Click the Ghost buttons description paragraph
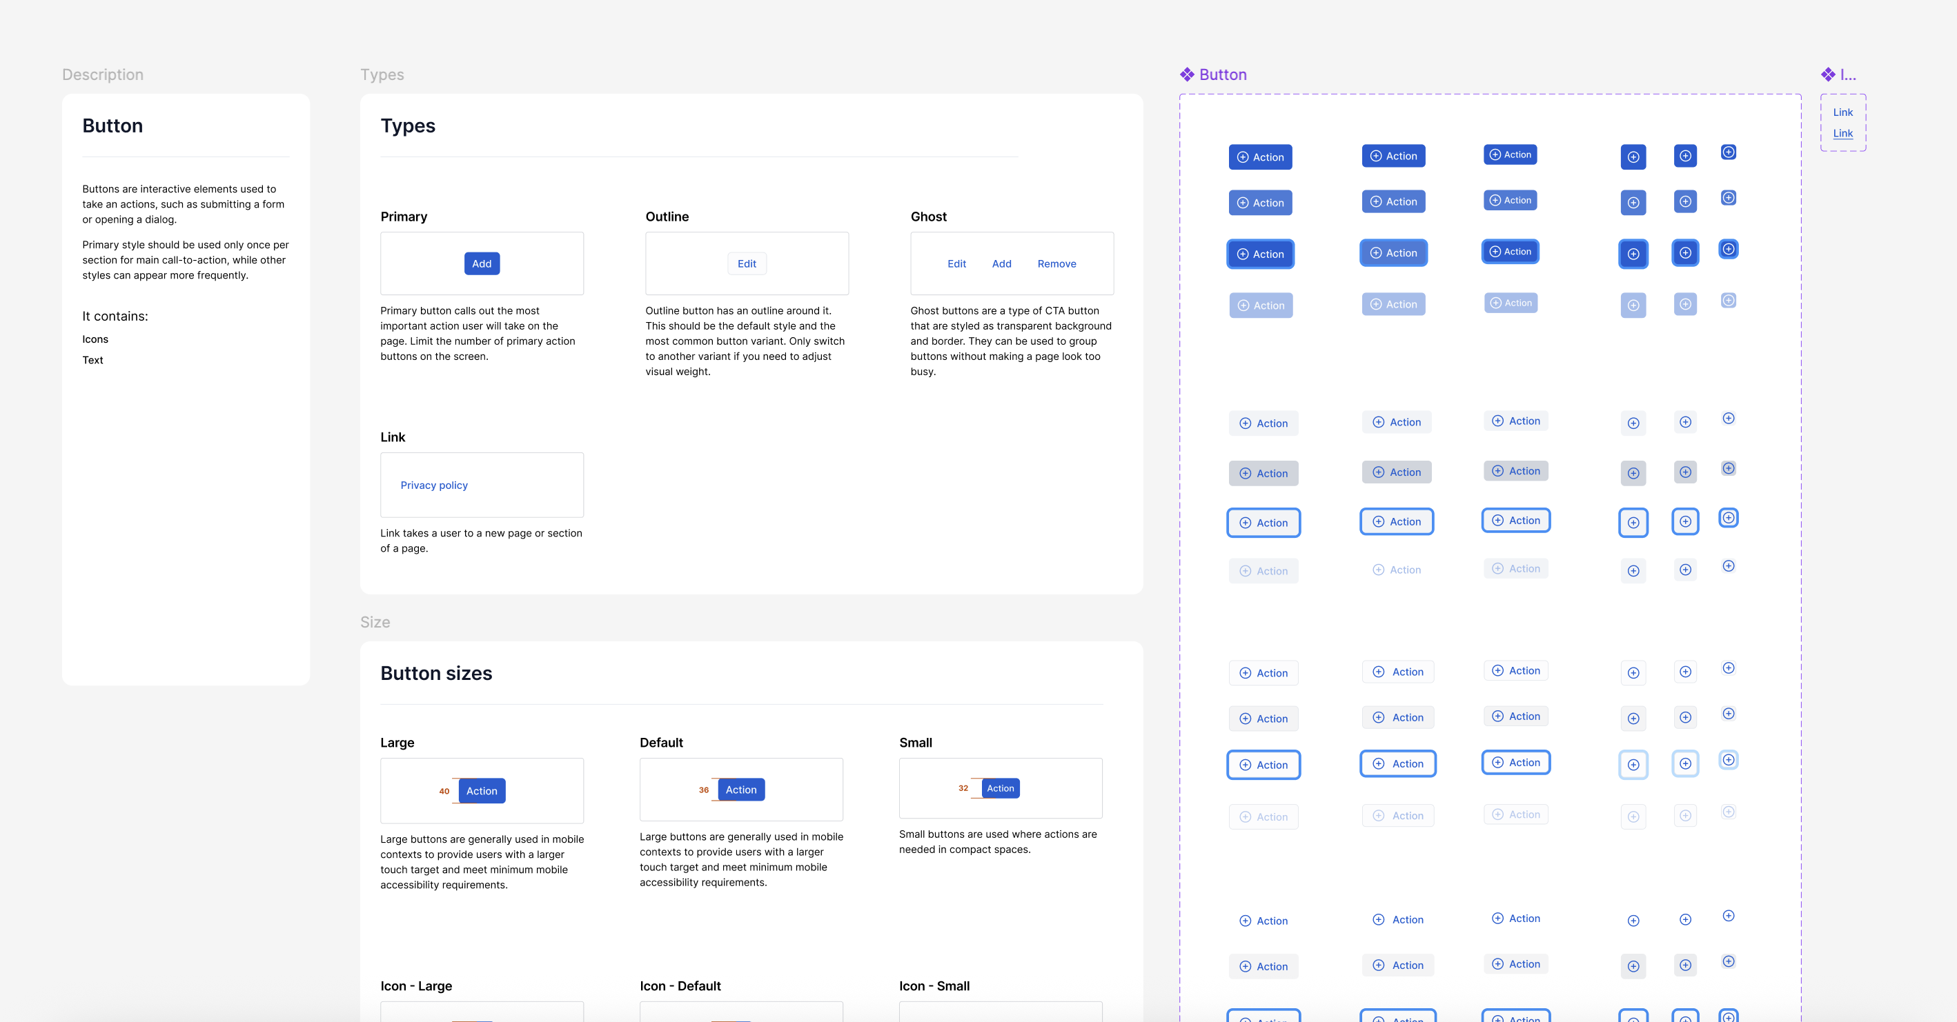 click(1011, 341)
